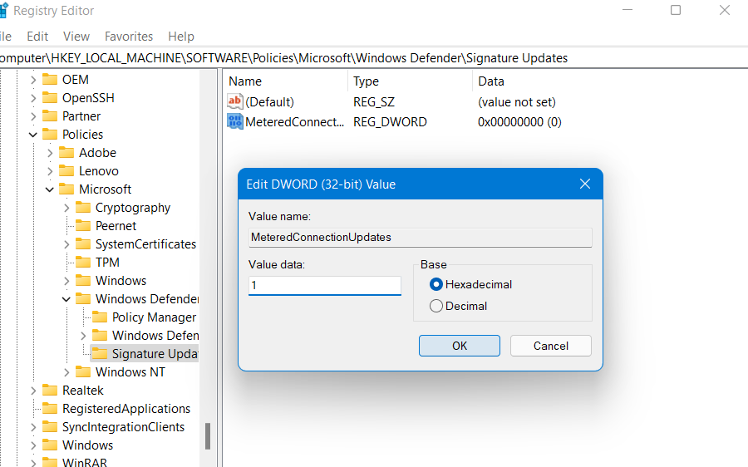Click the MeteredConnectionUpdates DWORD value icon
Image resolution: width=748 pixels, height=467 pixels.
coord(235,122)
